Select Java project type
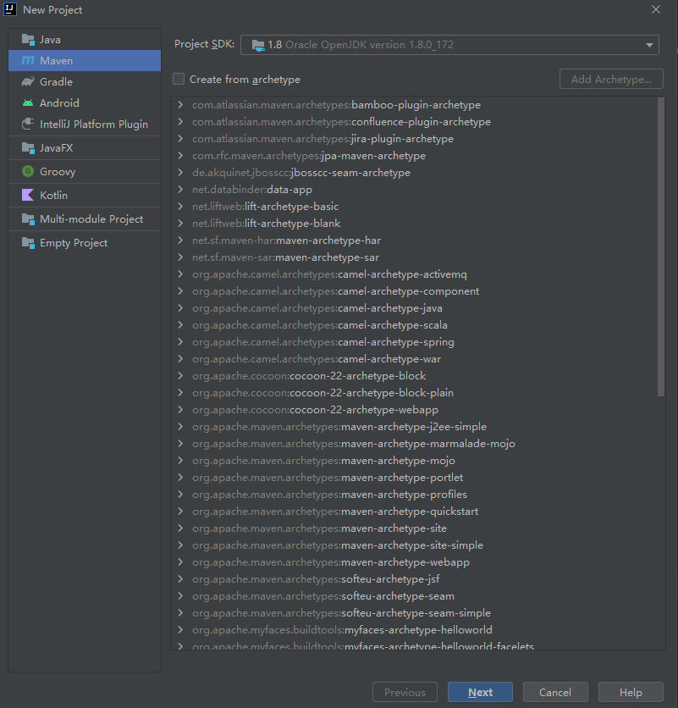 click(x=85, y=40)
